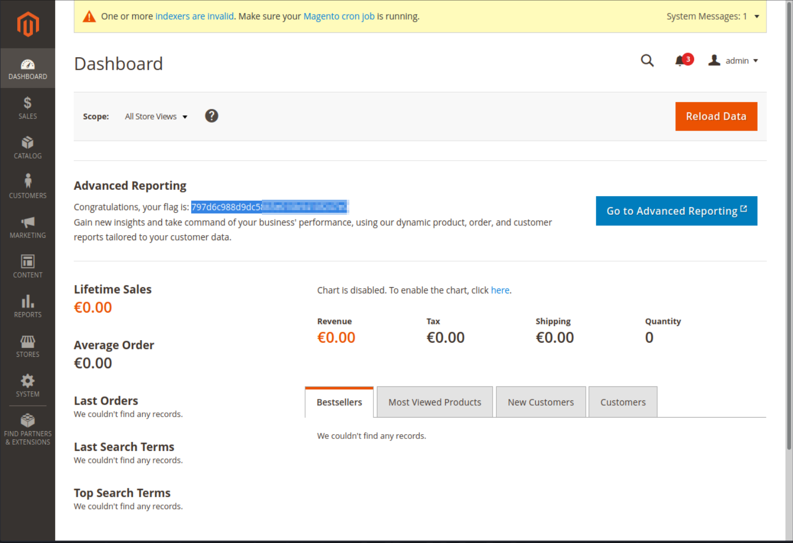Switch to New Customers tab
The width and height of the screenshot is (793, 543).
(541, 402)
